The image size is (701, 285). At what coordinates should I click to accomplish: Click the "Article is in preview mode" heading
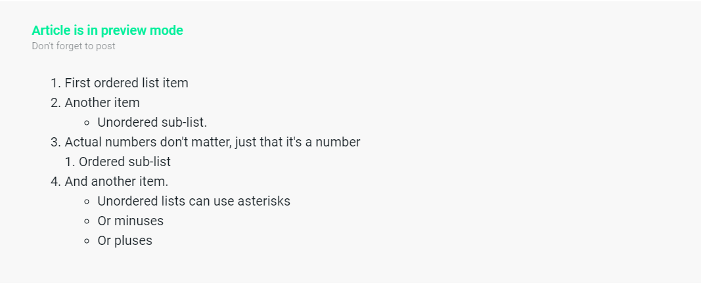pyautogui.click(x=107, y=30)
